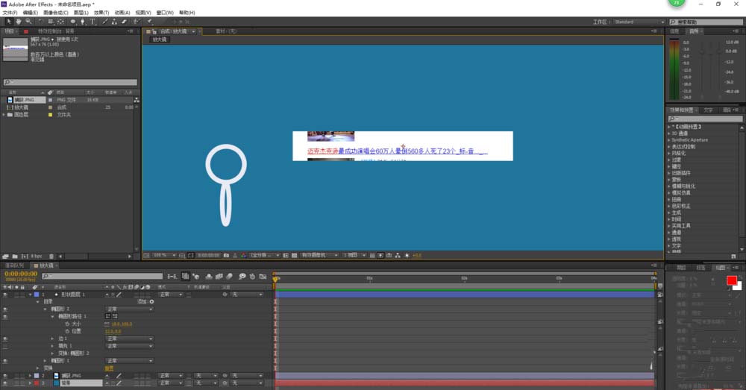Click the red foreground color swatch
746x390 pixels.
click(731, 280)
